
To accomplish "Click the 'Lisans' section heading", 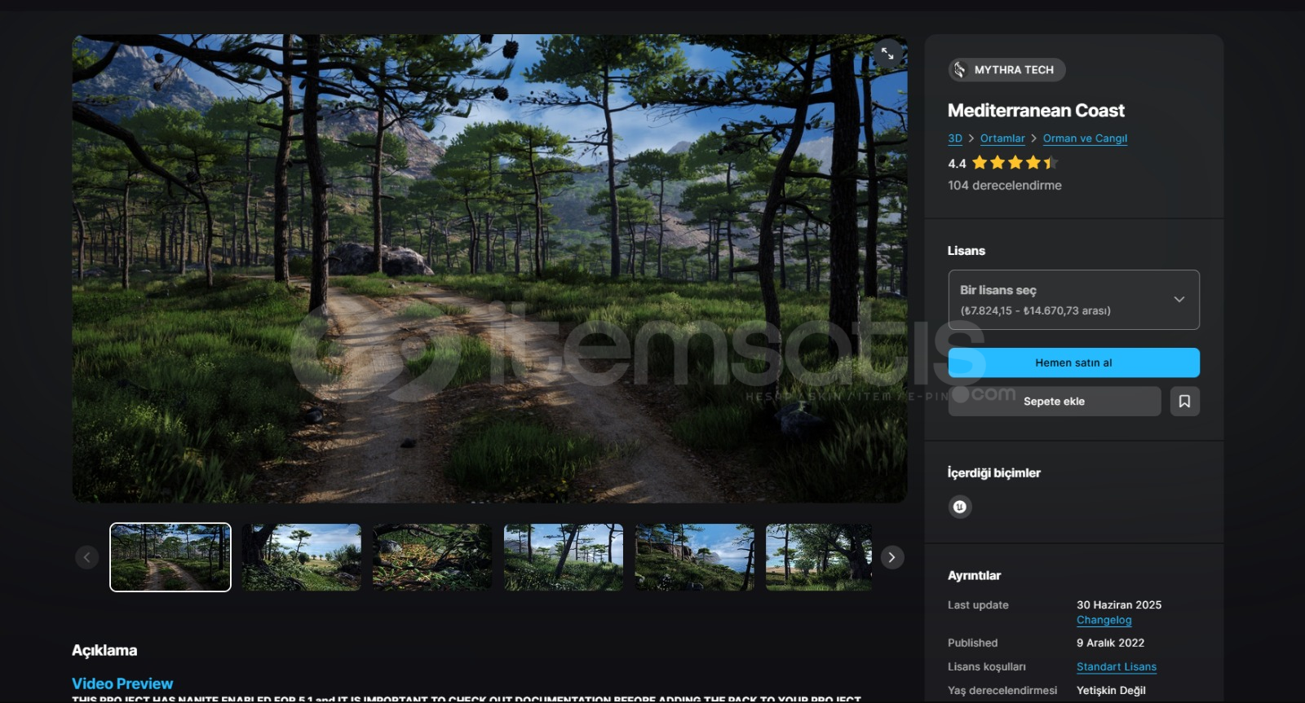I will 967,251.
